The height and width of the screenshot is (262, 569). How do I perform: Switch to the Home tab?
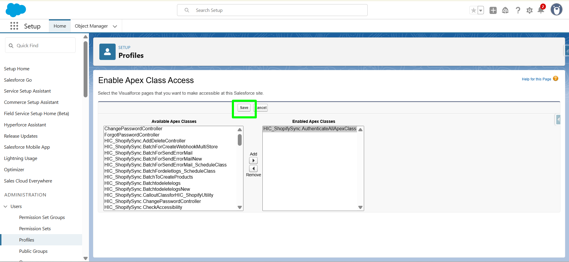click(60, 26)
